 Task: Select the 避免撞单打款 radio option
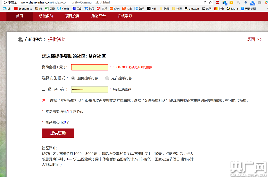[x=73, y=78]
